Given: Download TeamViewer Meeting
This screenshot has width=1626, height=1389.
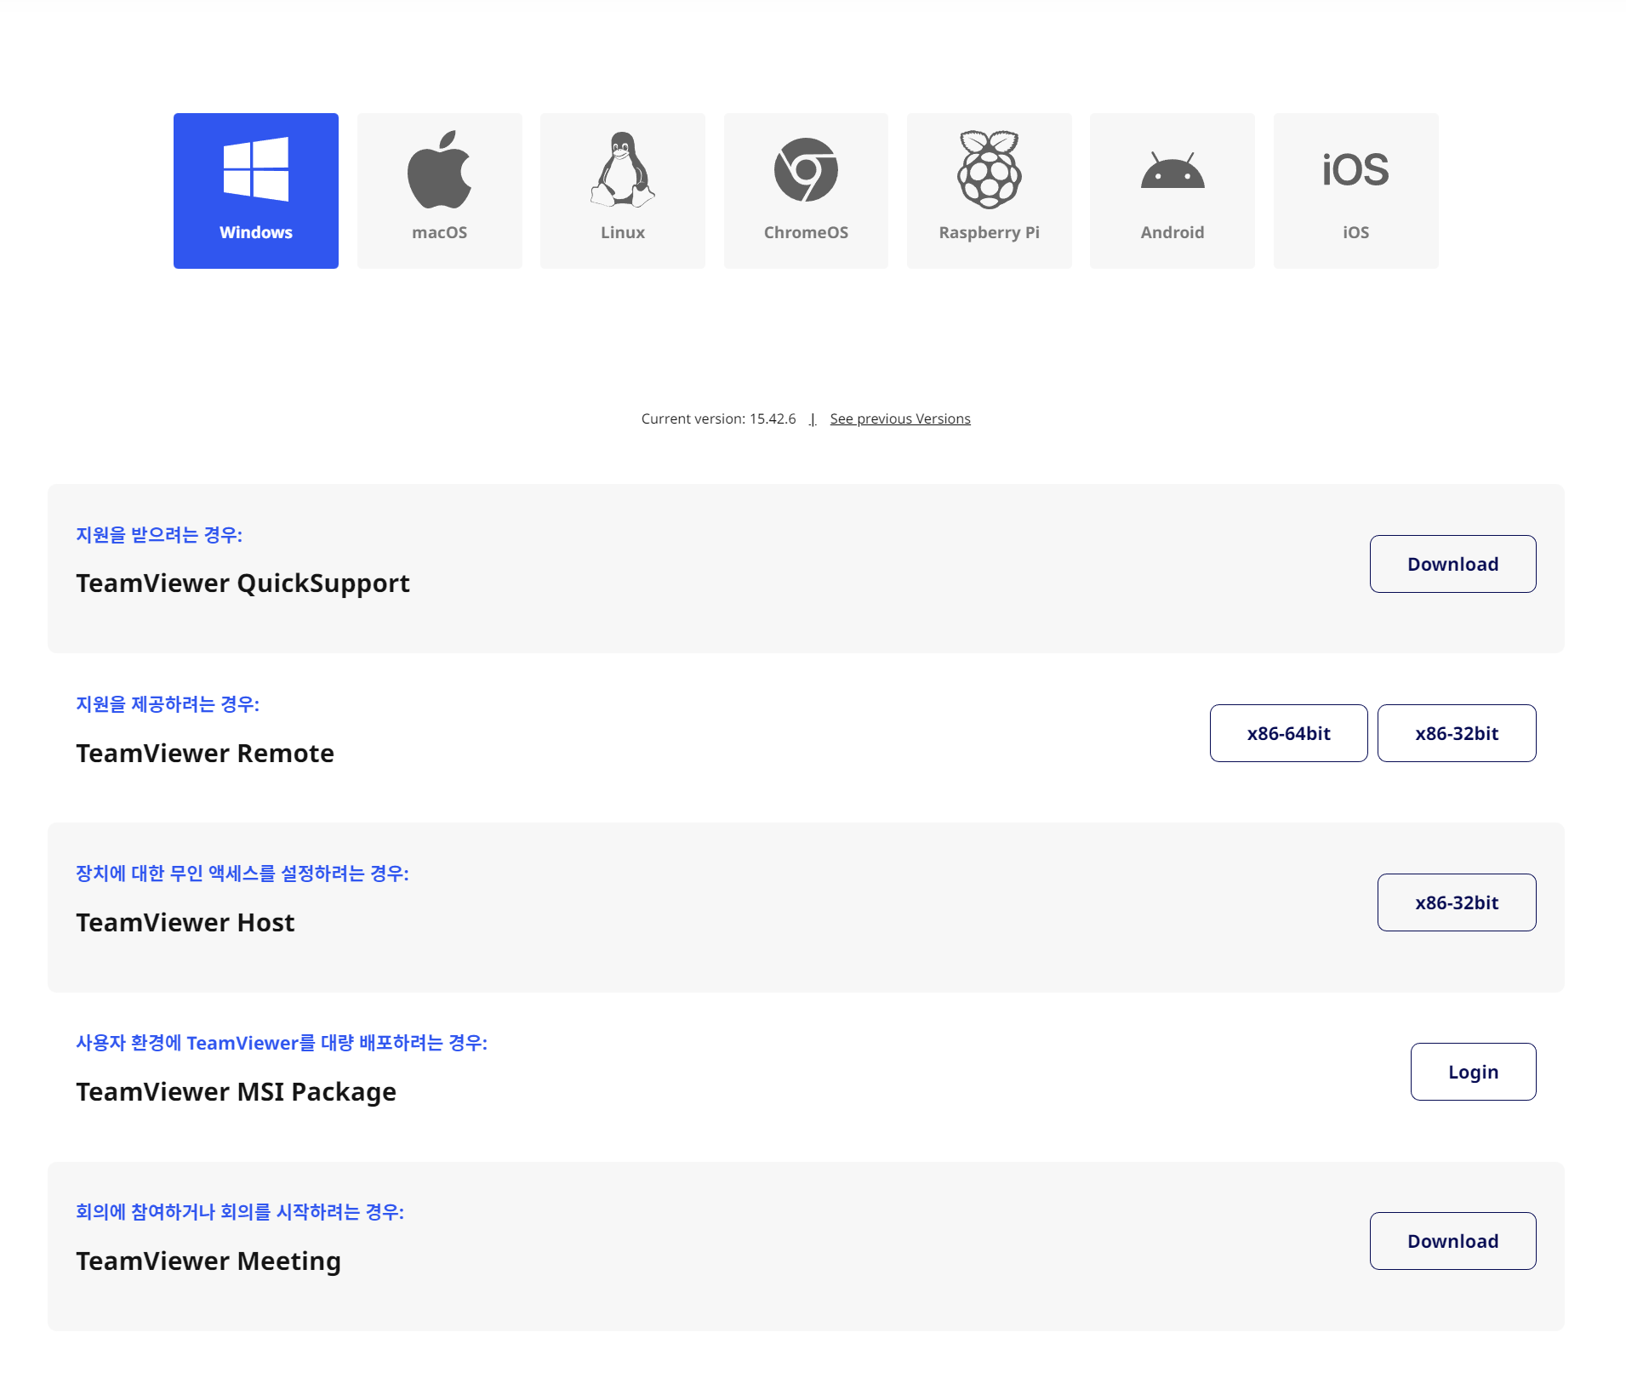Looking at the screenshot, I should point(1453,1241).
